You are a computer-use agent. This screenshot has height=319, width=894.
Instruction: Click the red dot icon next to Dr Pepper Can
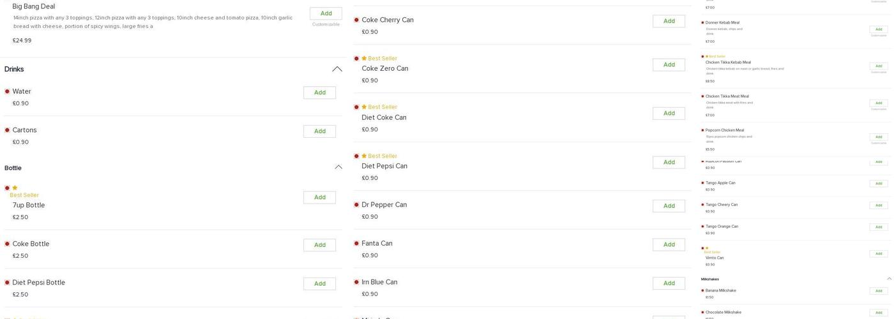pos(356,205)
